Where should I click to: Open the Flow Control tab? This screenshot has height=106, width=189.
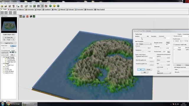pyautogui.click(x=100, y=9)
